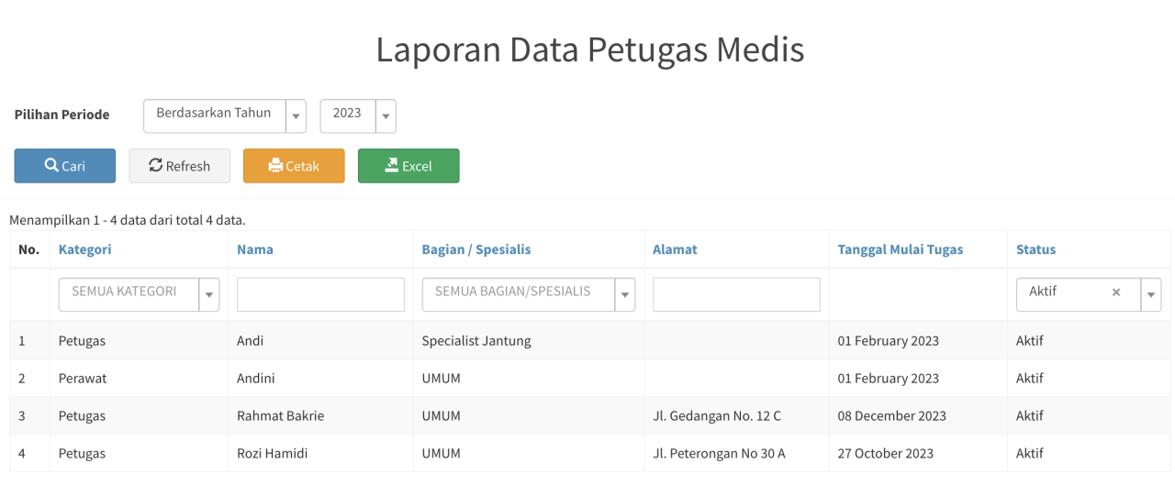
Task: Click the Cari search button
Action: [64, 166]
